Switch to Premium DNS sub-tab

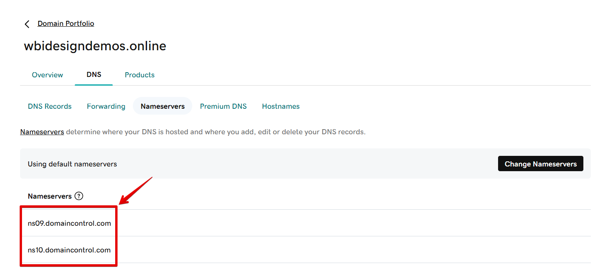[x=223, y=106]
